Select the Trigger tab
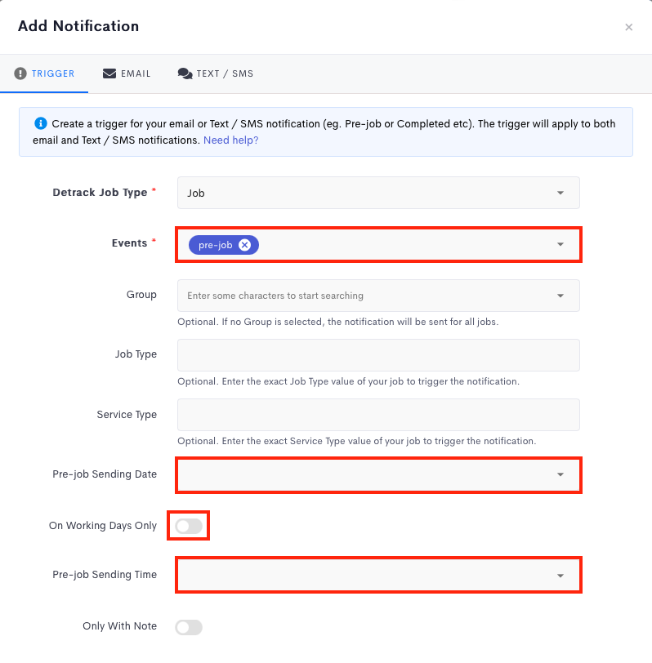 (x=45, y=73)
